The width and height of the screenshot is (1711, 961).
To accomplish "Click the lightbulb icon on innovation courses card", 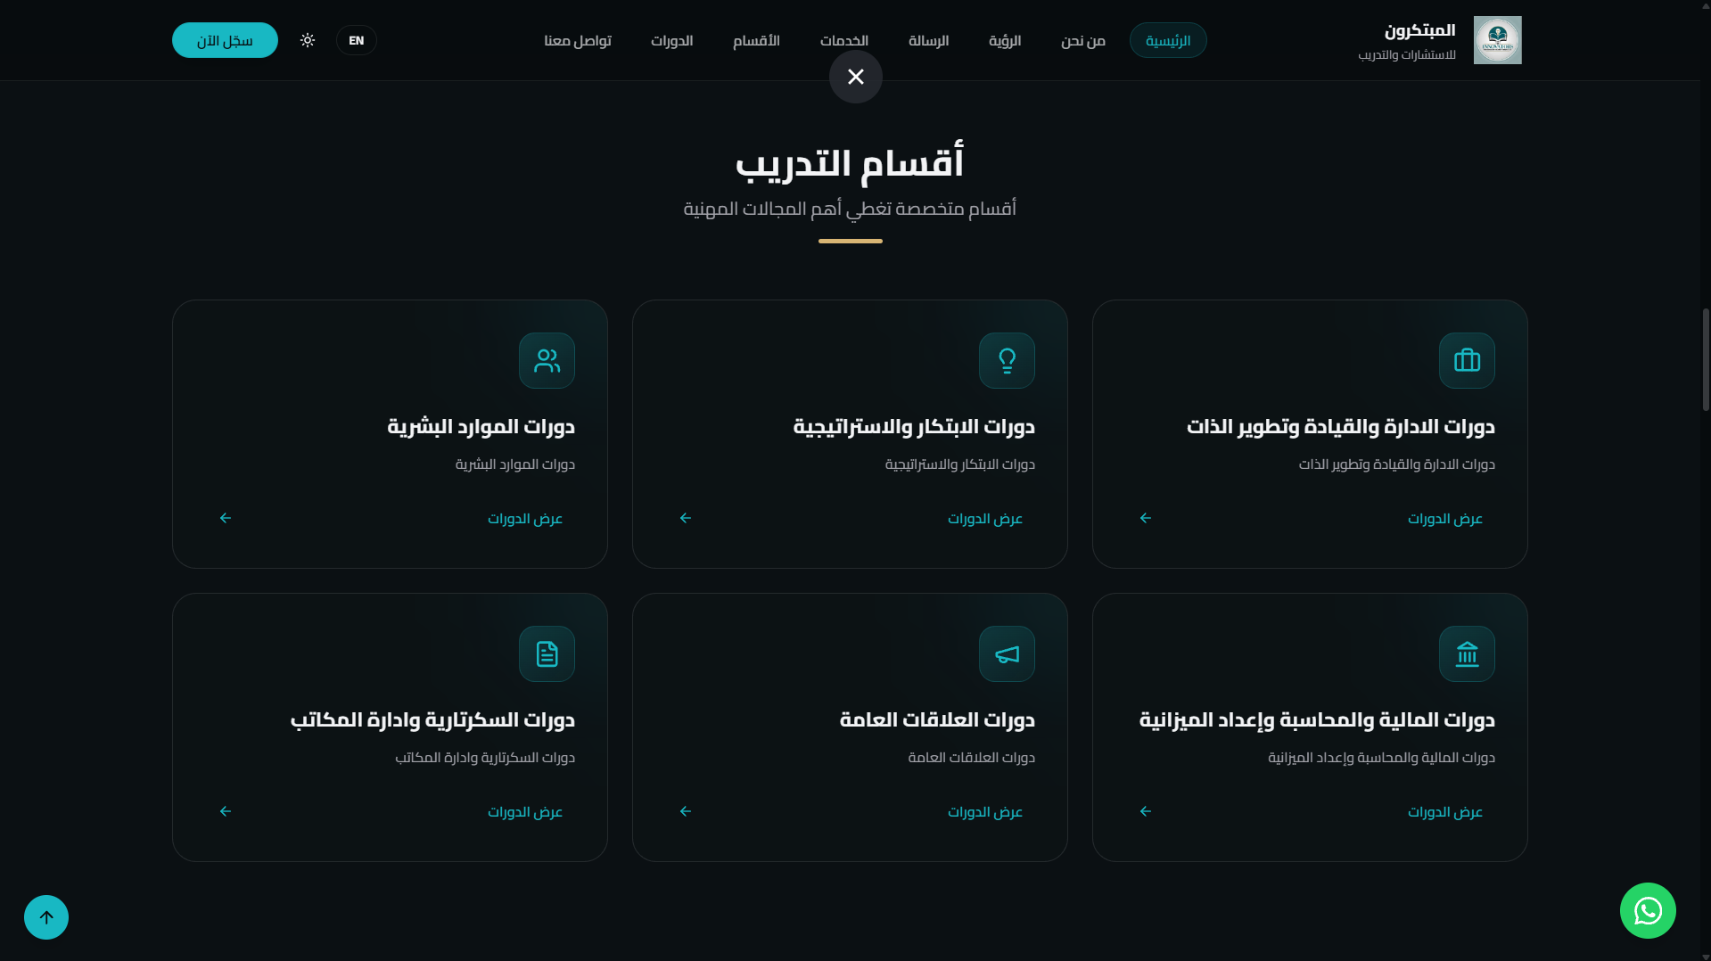I will pyautogui.click(x=1007, y=361).
